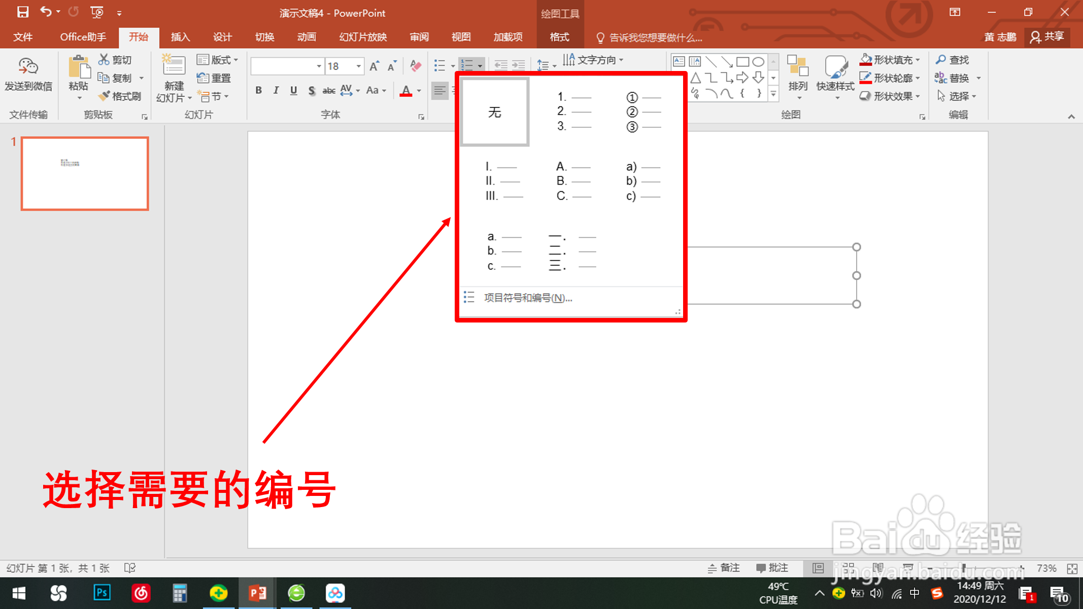Click the Undo arrow icon
Image resolution: width=1083 pixels, height=609 pixels.
[x=46, y=12]
